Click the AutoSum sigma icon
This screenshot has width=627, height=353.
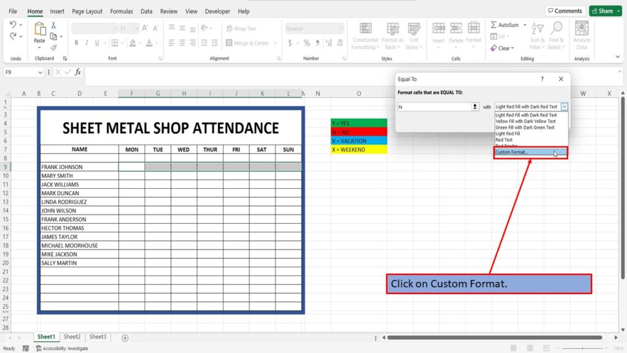pyautogui.click(x=494, y=25)
